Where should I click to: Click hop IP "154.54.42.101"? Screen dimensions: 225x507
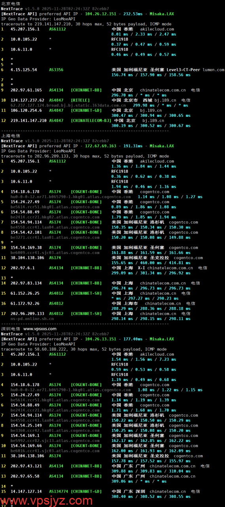[26, 233]
